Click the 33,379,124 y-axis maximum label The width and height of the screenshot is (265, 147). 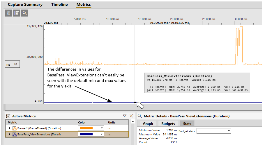pyautogui.click(x=34, y=26)
